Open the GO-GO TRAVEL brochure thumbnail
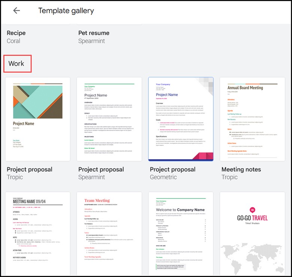The height and width of the screenshot is (277, 292). point(252,234)
